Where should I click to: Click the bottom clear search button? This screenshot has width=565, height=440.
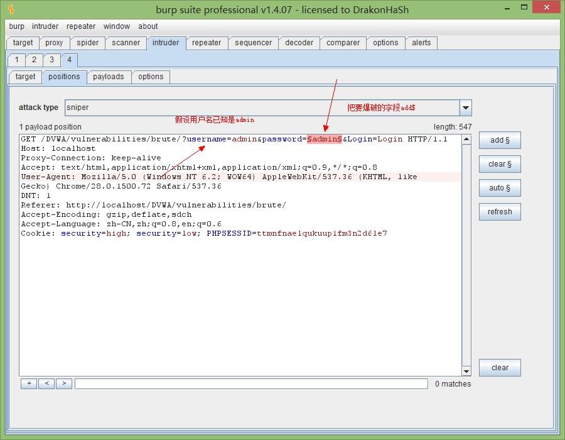(500, 368)
